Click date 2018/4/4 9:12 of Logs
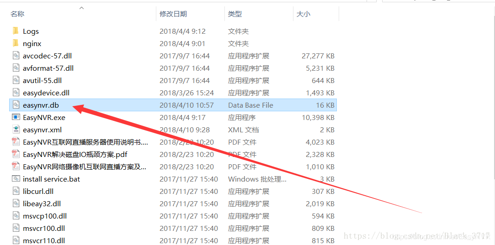Viewport: 495px width, 245px height. [x=182, y=31]
